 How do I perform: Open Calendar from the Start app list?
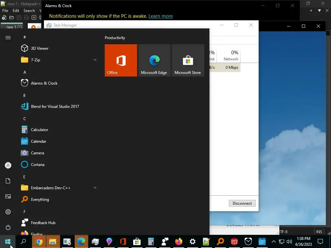click(x=59, y=141)
